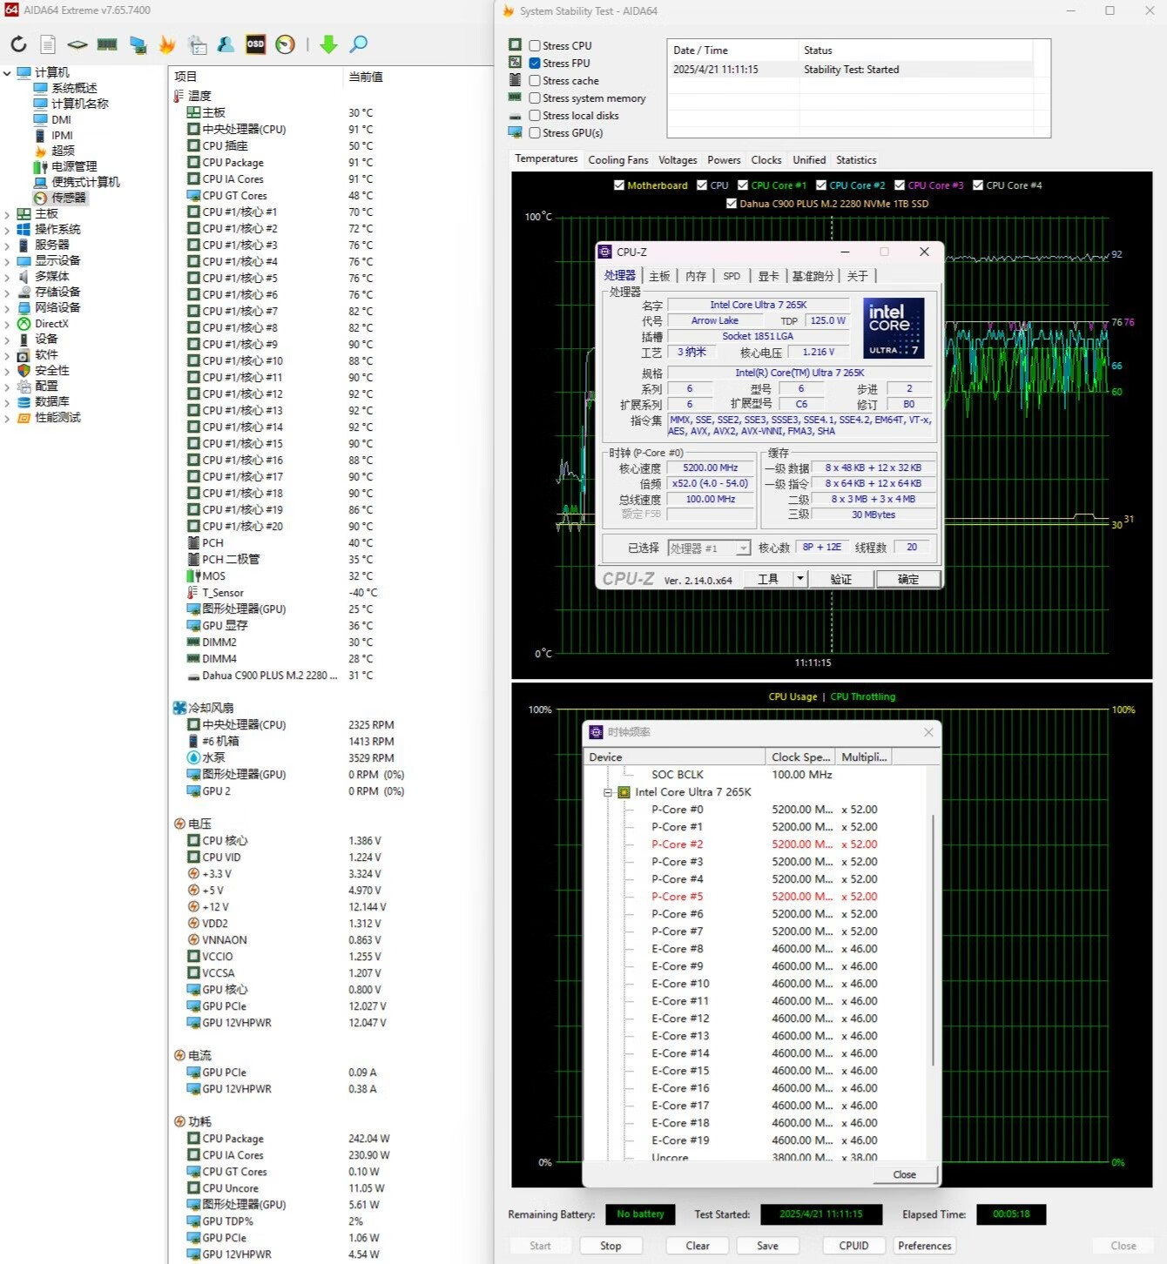Click the CPU chip icon in AIDA64 toolbar

pos(78,44)
